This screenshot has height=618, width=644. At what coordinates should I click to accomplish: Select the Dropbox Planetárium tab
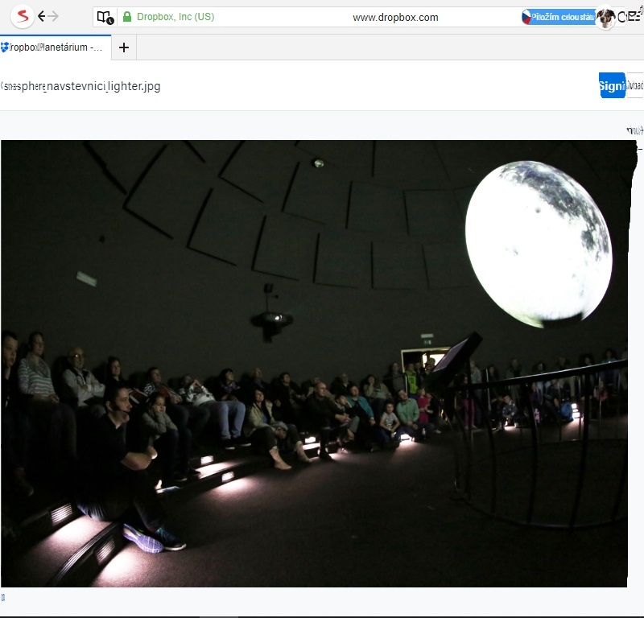coord(56,47)
